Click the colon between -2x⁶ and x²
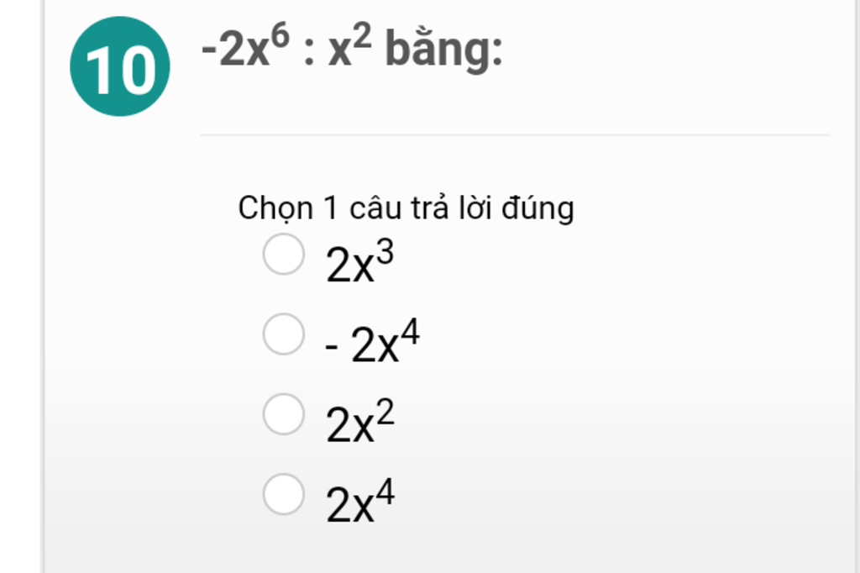This screenshot has width=860, height=573. pyautogui.click(x=309, y=55)
